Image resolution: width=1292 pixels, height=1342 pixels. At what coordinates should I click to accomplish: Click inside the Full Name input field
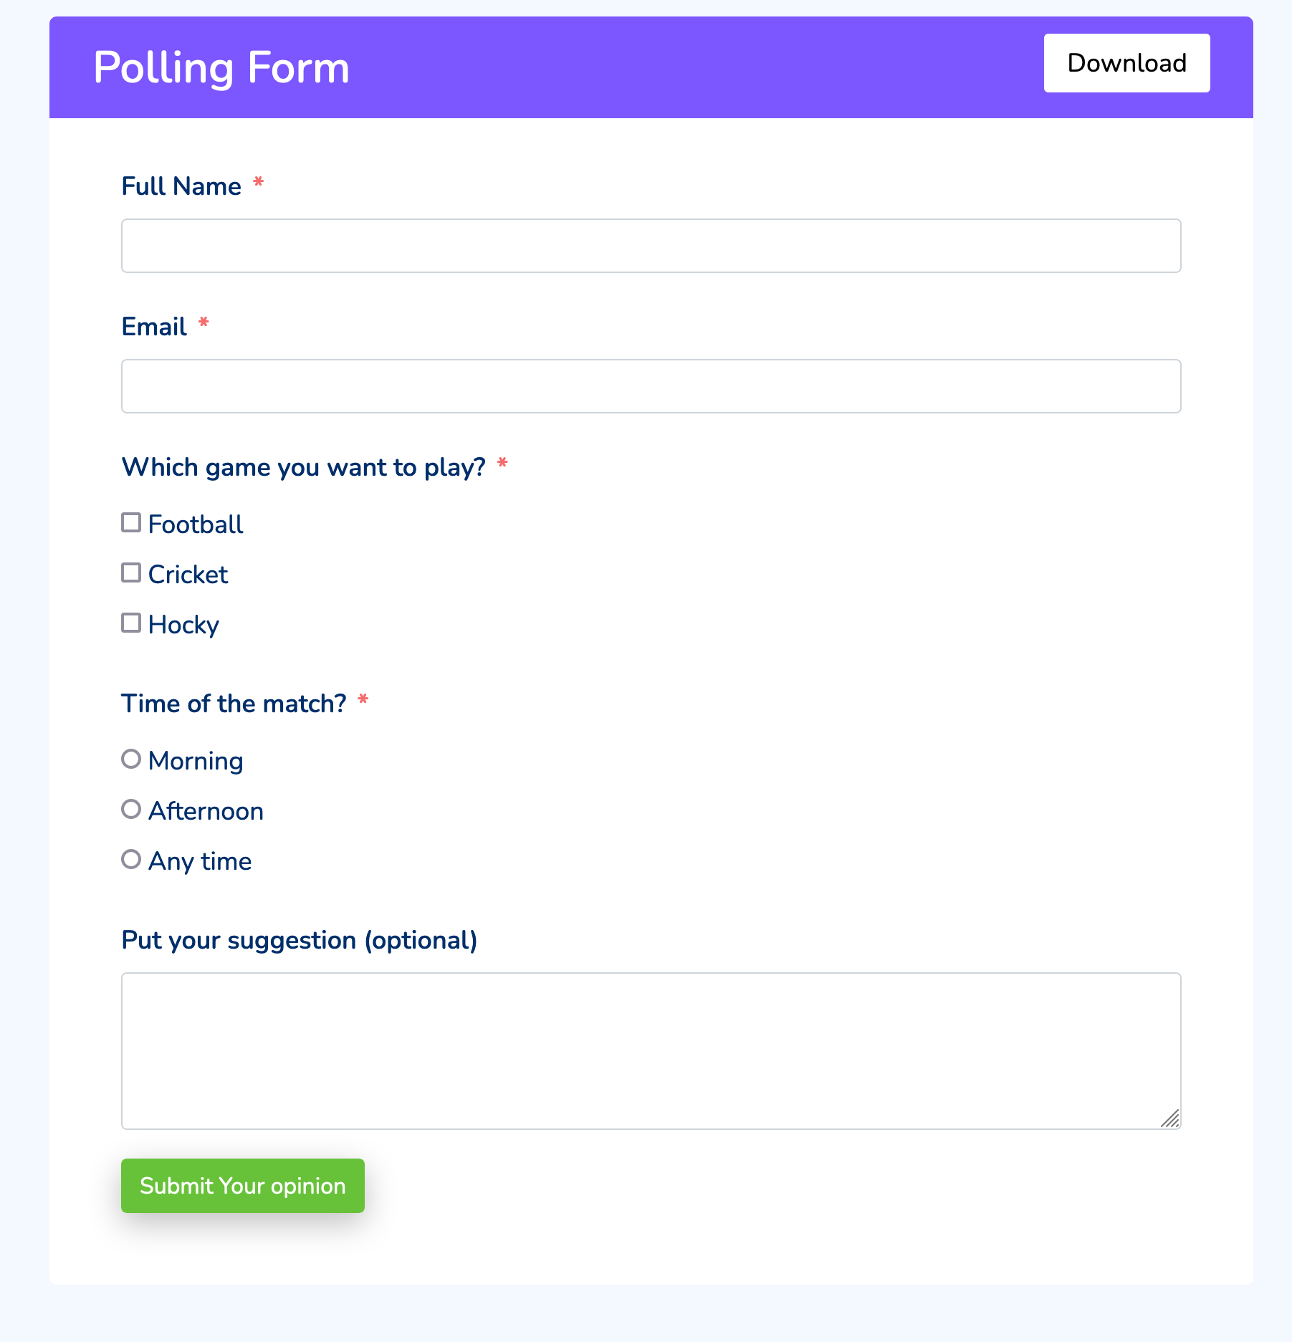(x=651, y=245)
